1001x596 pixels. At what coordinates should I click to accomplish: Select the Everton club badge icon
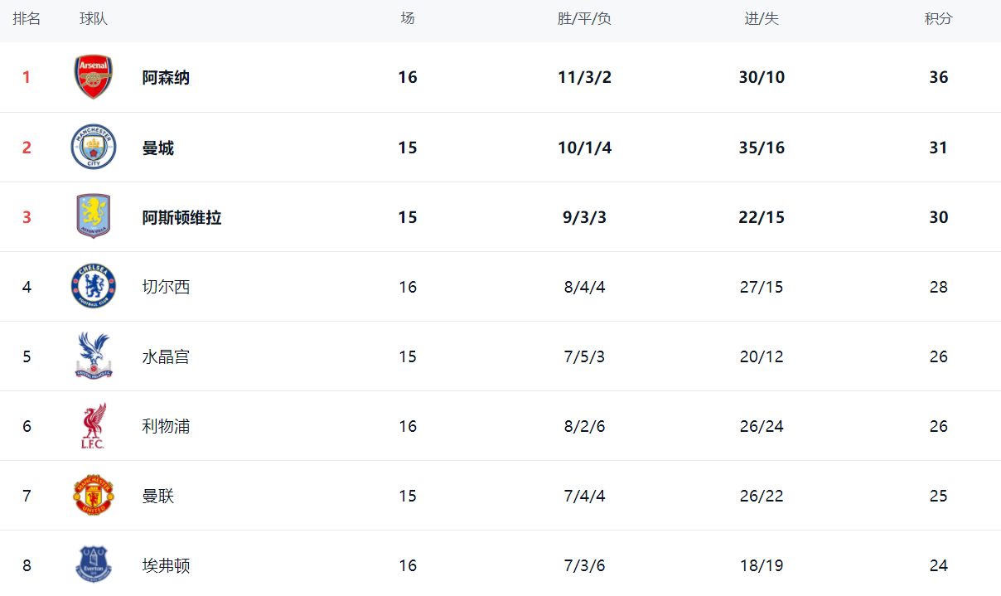[x=93, y=564]
